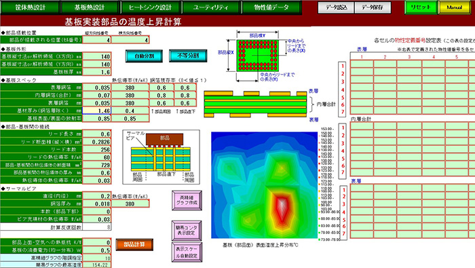
Task: Select 基材 thermal conductivity field 0.4
Action: (x=130, y=111)
